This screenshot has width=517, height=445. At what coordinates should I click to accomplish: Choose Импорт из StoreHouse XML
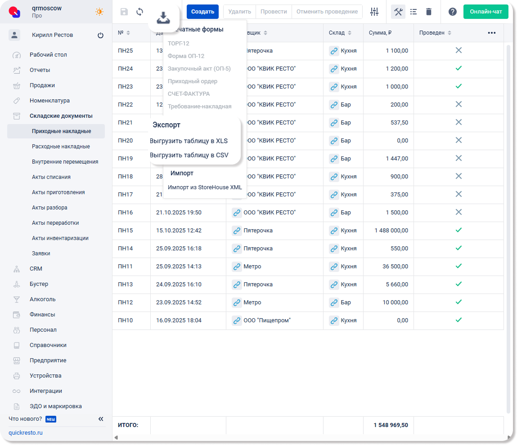(205, 187)
